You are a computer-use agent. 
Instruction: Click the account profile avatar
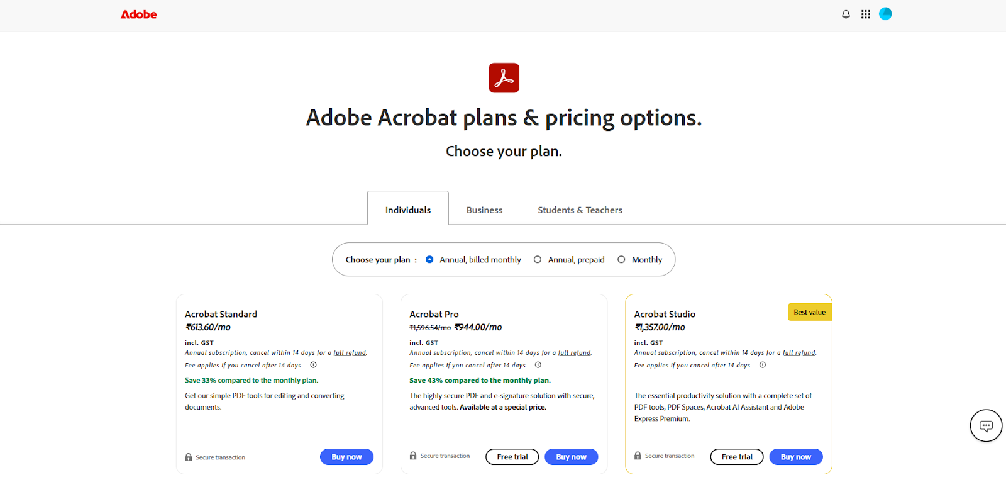click(x=886, y=13)
